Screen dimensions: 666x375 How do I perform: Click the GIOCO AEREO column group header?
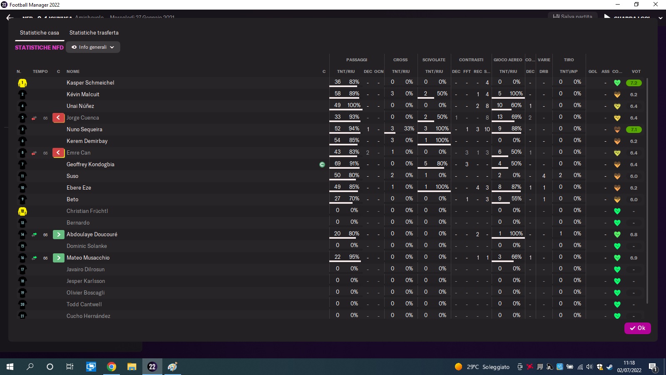507,60
